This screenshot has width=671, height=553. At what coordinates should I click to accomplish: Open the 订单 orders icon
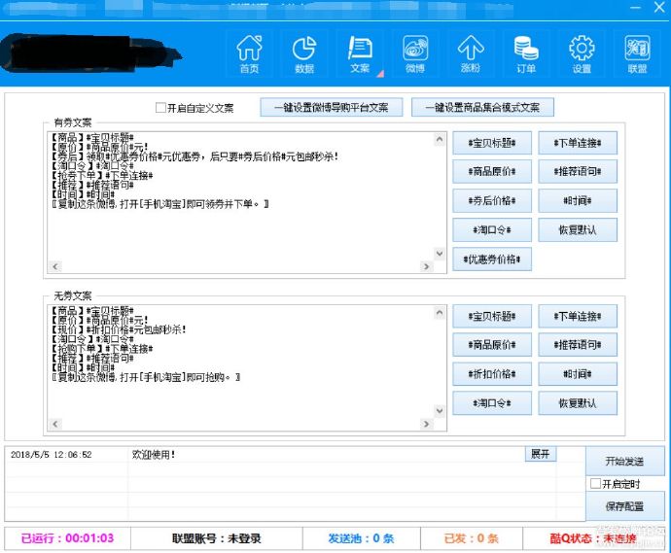[526, 53]
